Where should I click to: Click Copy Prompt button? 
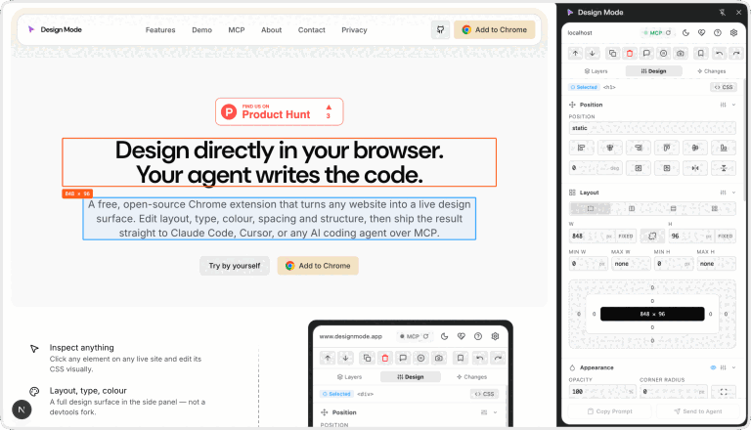[610, 411]
